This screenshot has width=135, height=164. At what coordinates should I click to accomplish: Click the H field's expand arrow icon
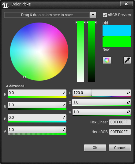point(129,93)
